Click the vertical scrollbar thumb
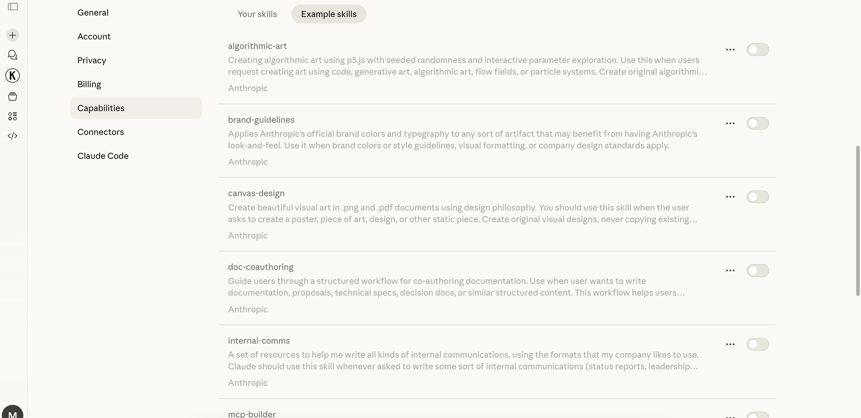 tap(857, 220)
